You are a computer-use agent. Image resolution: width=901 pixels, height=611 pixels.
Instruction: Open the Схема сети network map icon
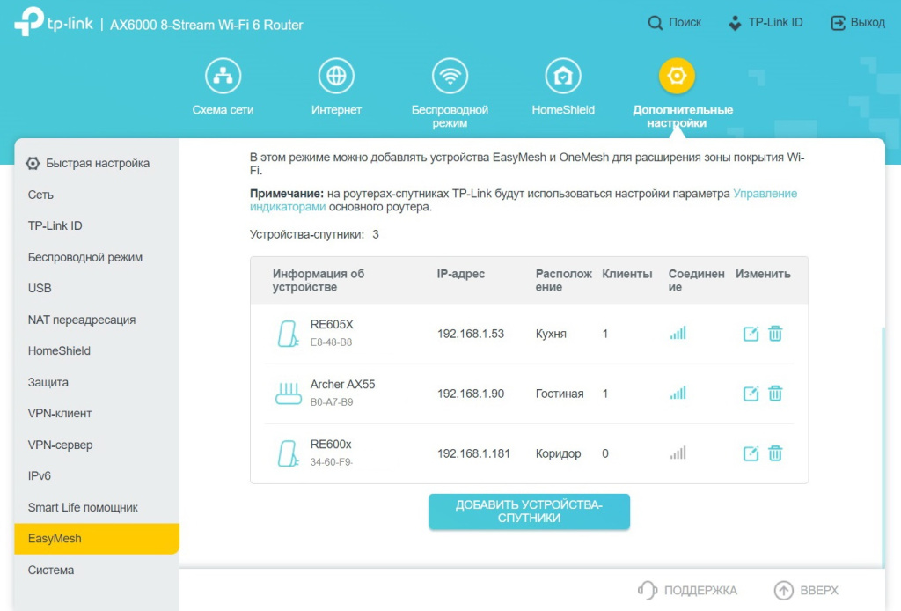click(223, 76)
